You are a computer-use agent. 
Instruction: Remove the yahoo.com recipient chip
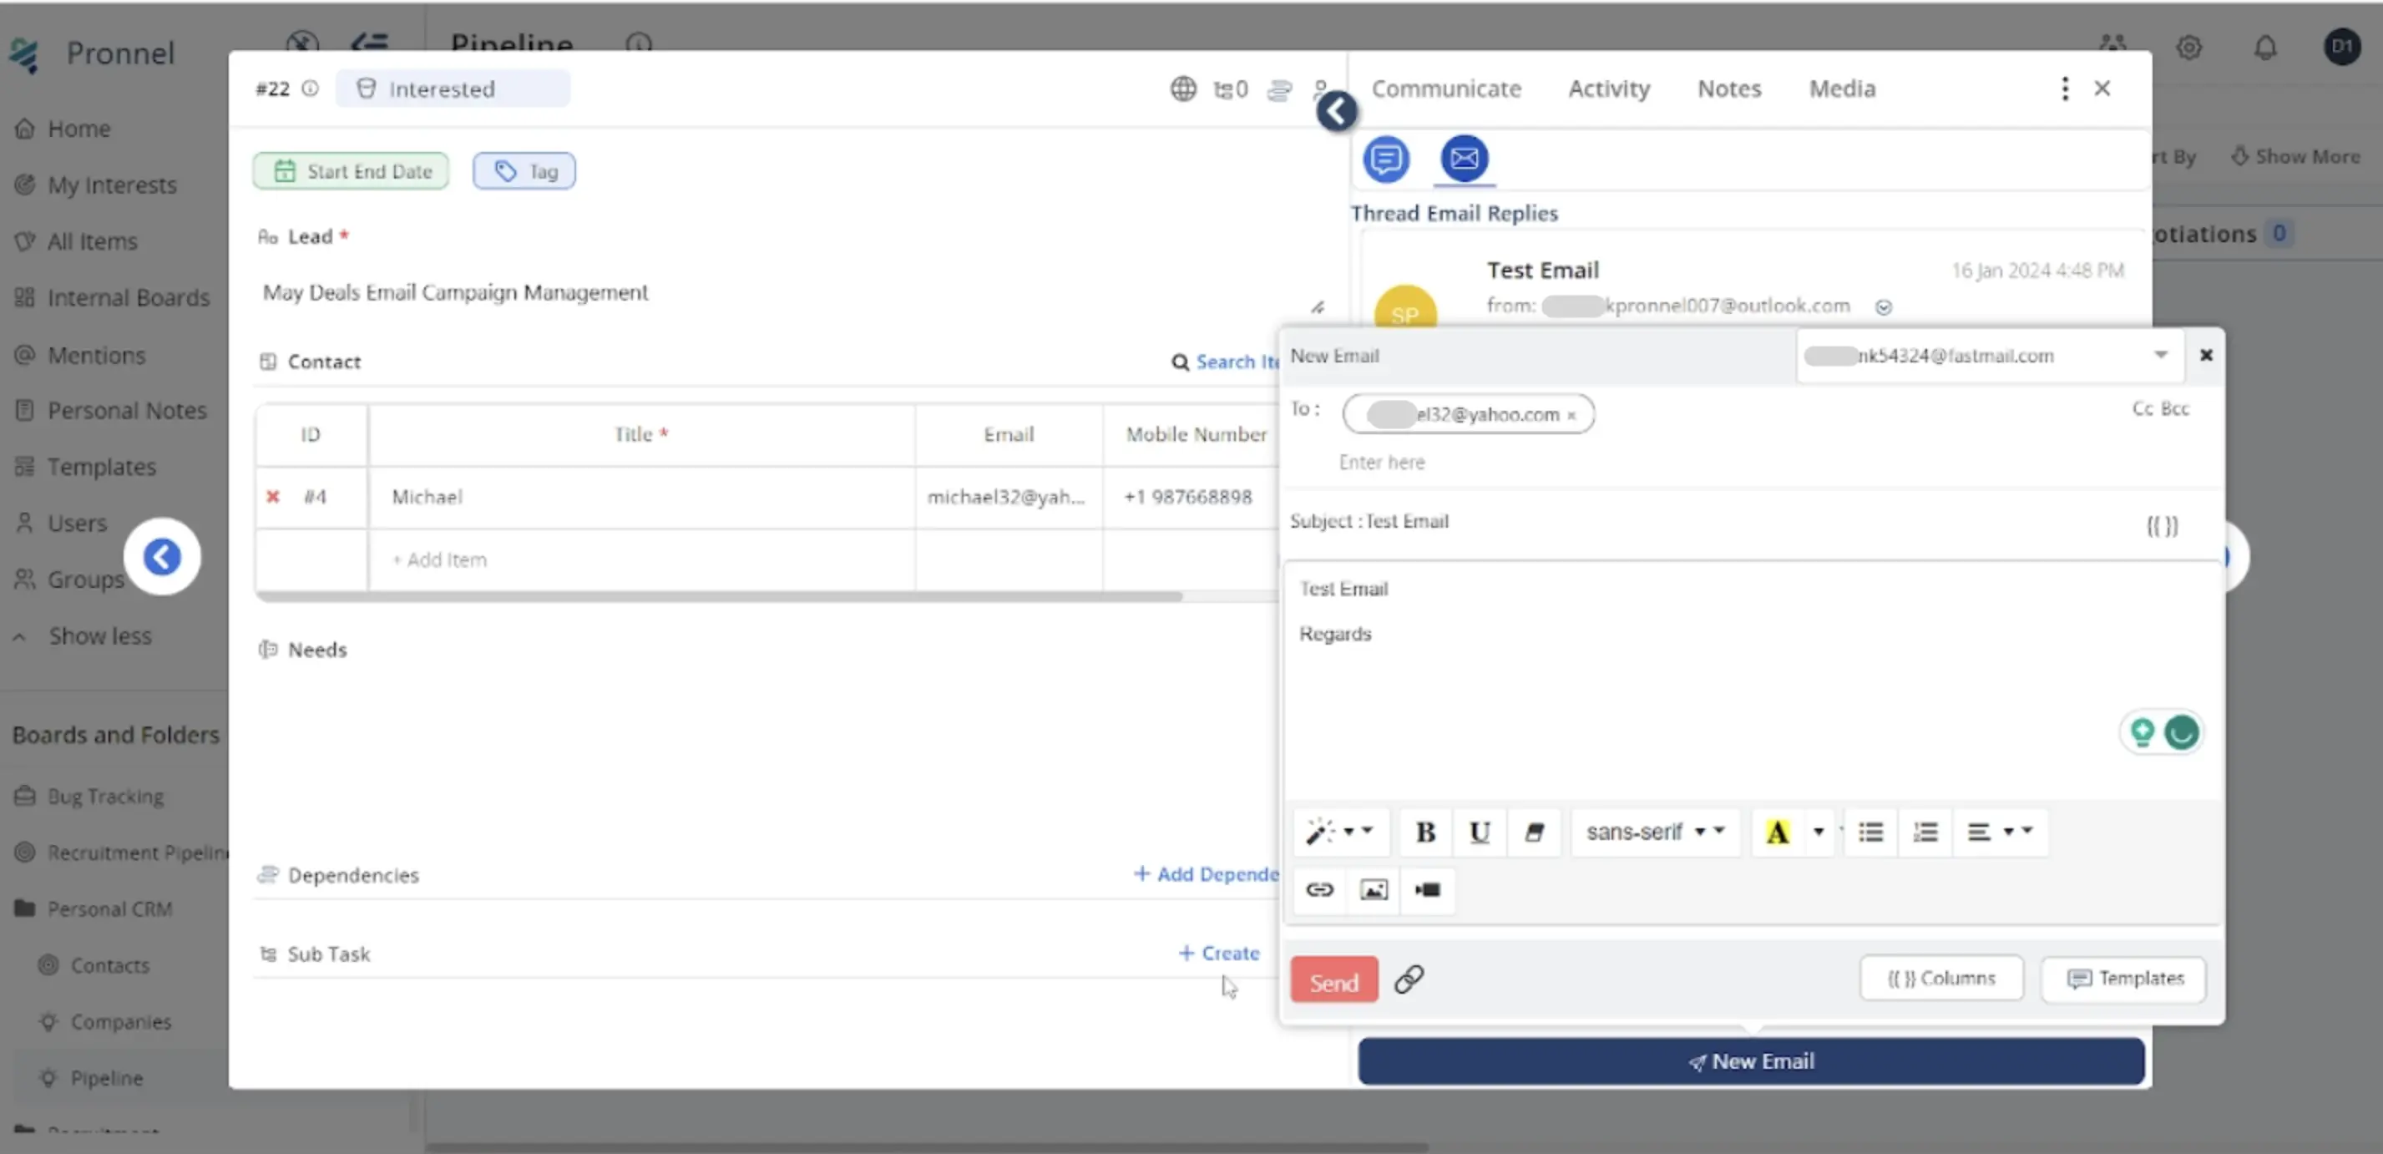pyautogui.click(x=1571, y=416)
